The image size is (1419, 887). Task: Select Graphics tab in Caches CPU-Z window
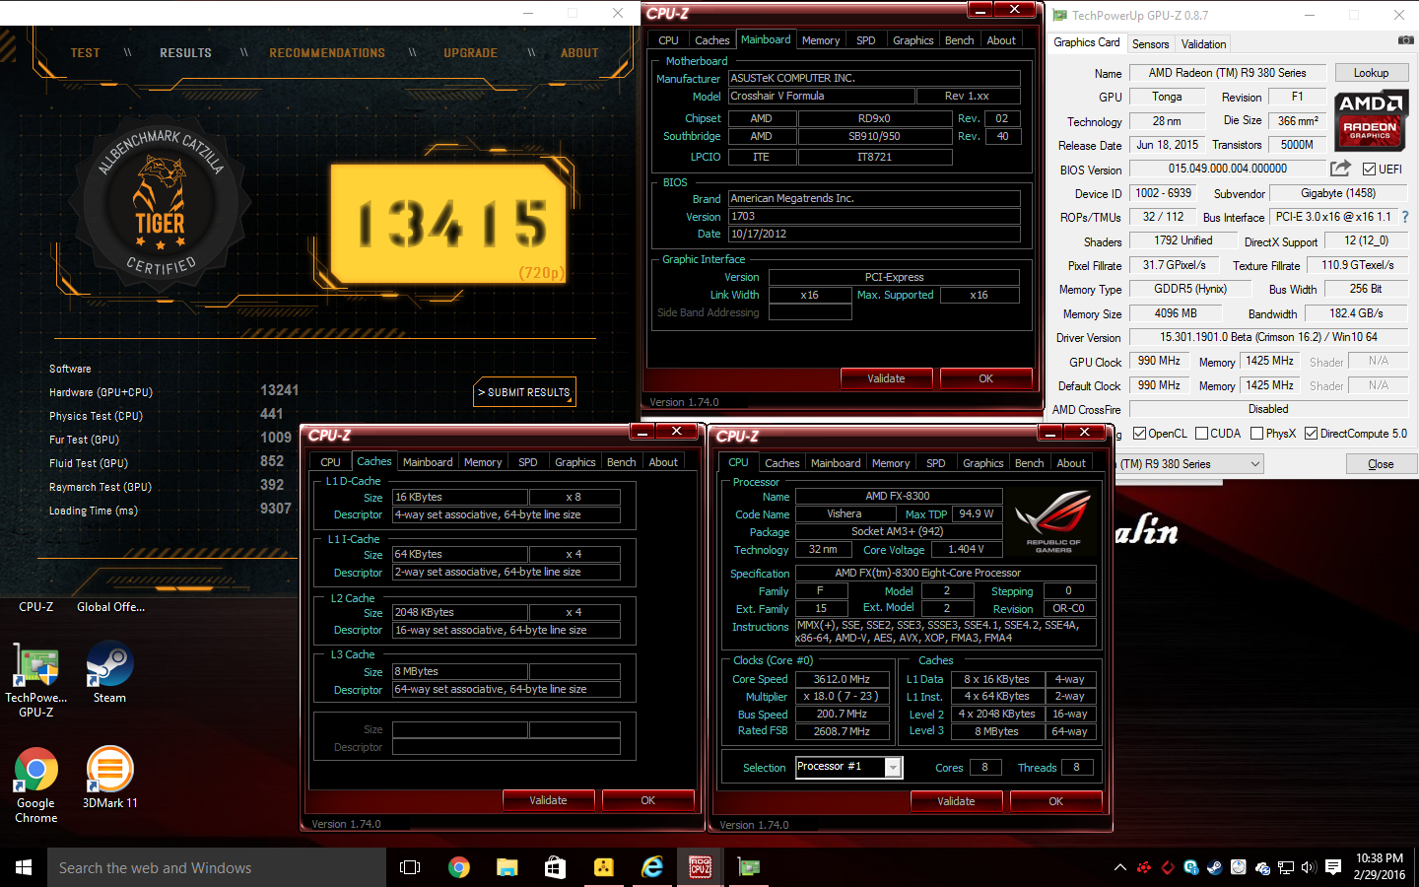574,462
